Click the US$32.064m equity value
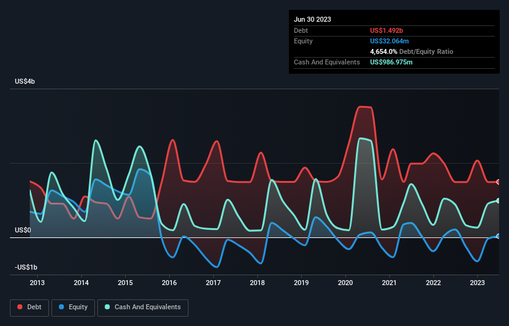 [389, 41]
